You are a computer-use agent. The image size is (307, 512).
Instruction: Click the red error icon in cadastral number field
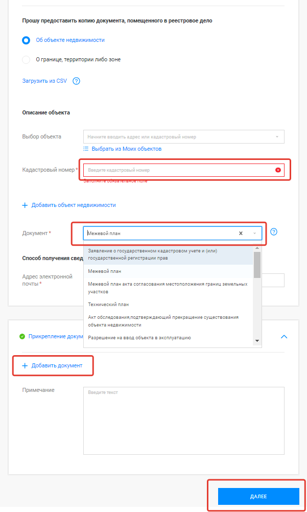coord(278,170)
